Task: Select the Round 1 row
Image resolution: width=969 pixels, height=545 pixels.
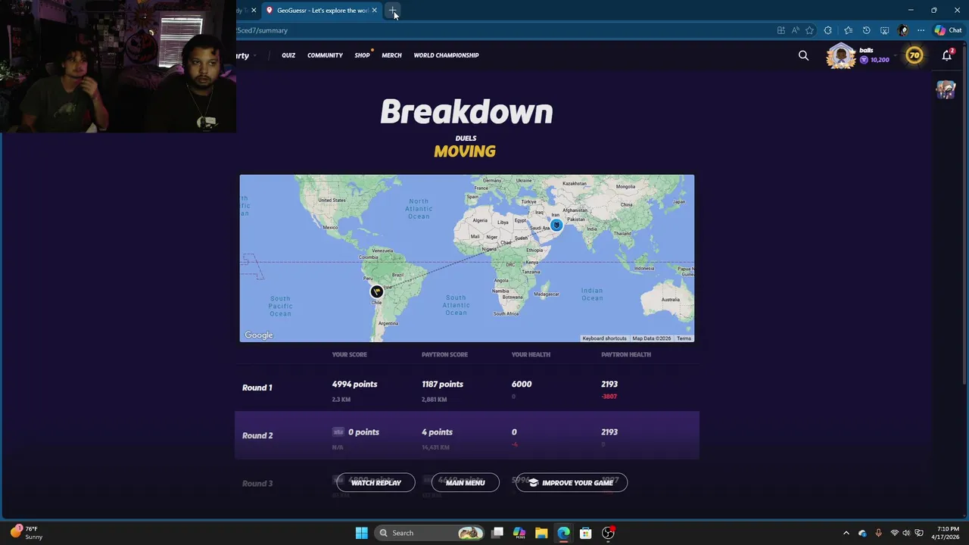Action: point(467,388)
